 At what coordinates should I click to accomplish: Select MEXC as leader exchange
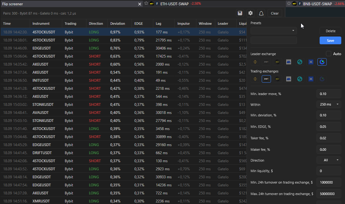[x=288, y=62]
